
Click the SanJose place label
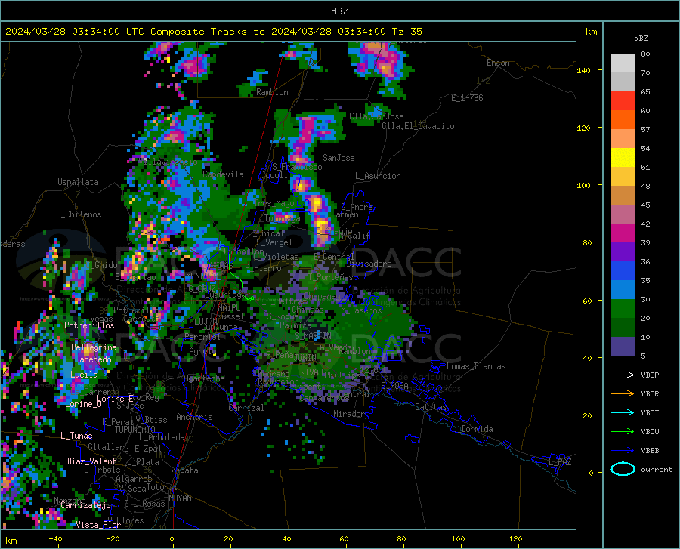pyautogui.click(x=338, y=158)
